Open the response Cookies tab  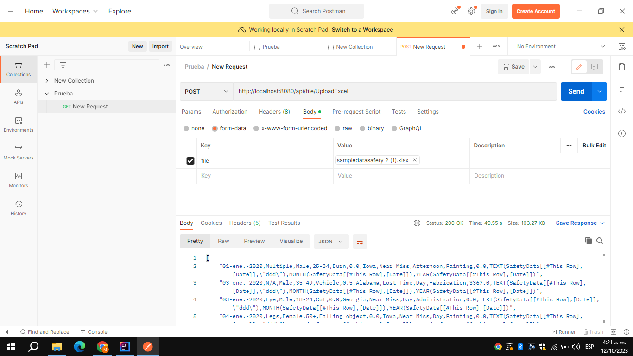pos(211,223)
